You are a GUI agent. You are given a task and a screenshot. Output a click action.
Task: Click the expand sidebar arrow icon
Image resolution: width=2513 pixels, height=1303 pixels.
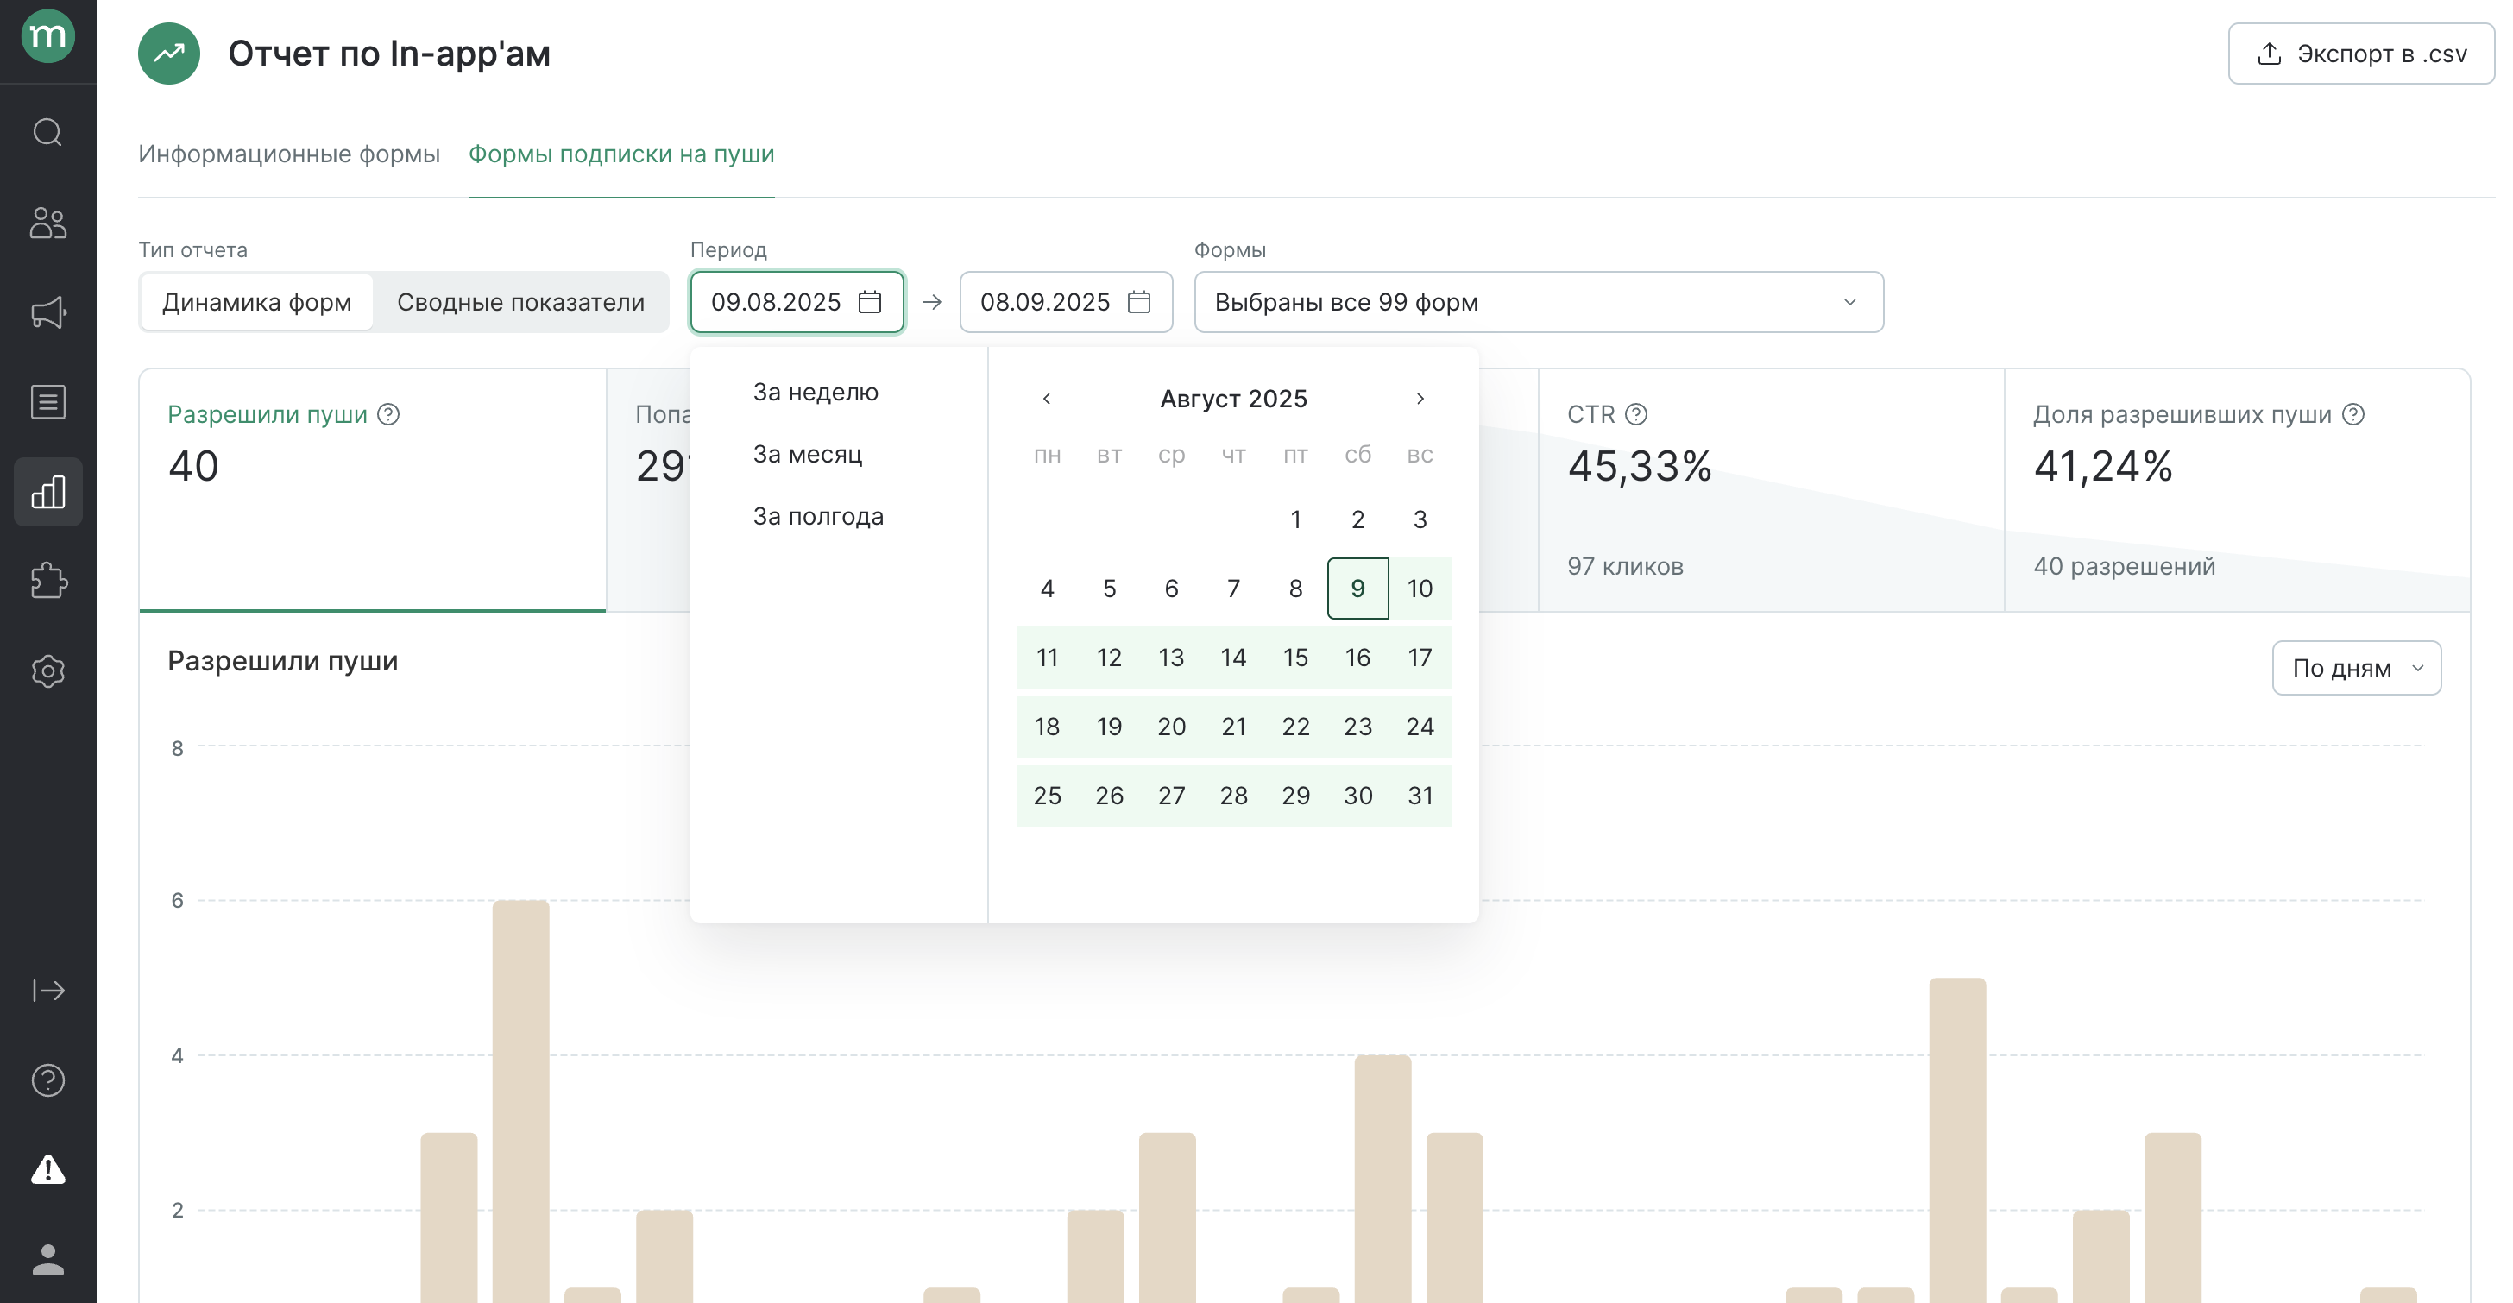47,991
